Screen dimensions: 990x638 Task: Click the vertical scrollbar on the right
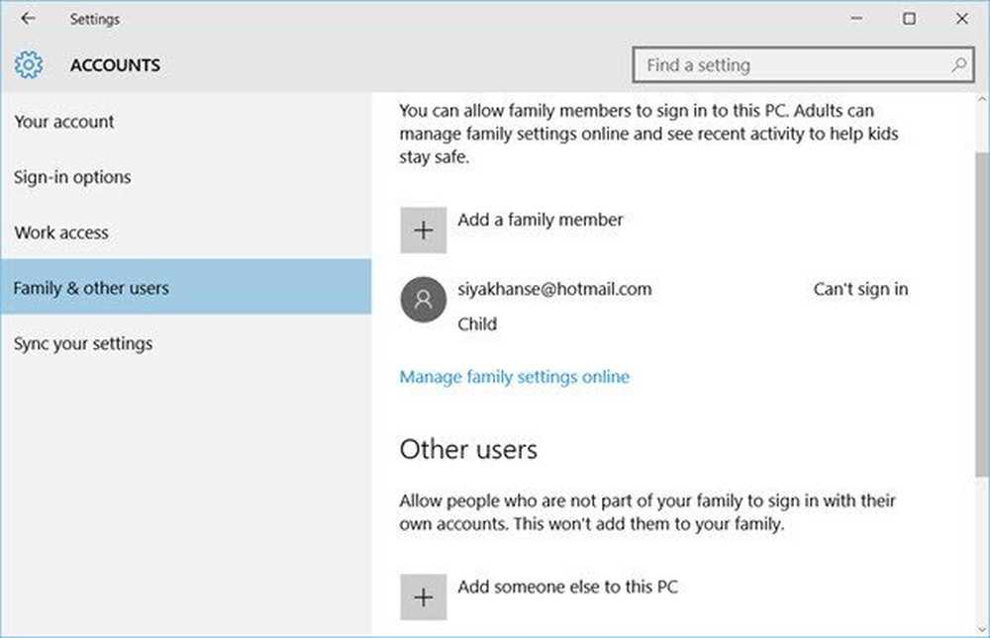coord(980,297)
